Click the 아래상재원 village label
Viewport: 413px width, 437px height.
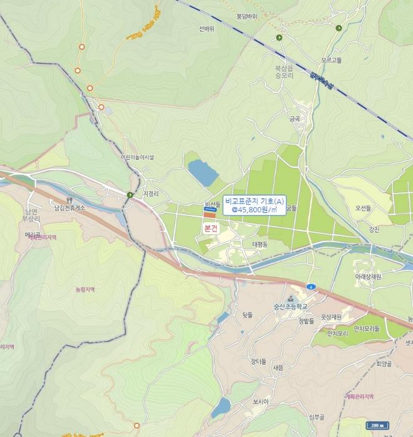pyautogui.click(x=367, y=277)
